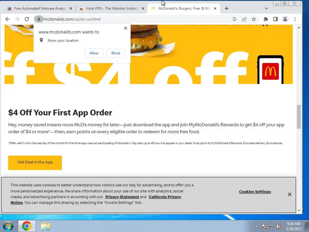Click the '$4 Off Your First App Order' heading
The width and height of the screenshot is (309, 232).
(60, 113)
